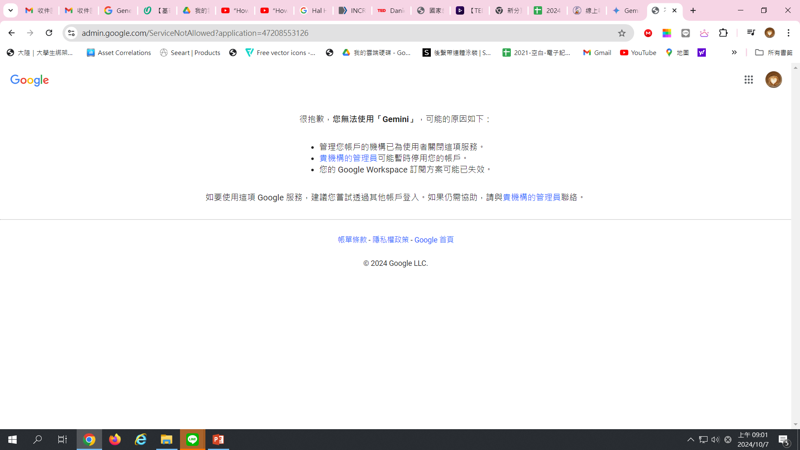This screenshot has width=800, height=450.
Task: Open the red M extension icon
Action: point(648,33)
